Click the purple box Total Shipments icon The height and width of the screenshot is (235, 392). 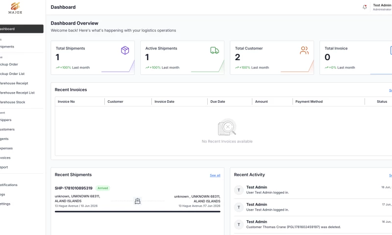(125, 50)
